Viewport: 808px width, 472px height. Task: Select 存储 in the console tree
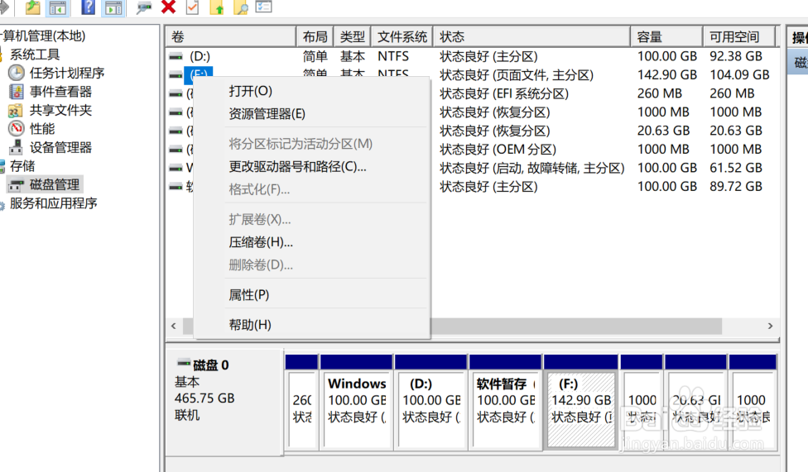pos(22,166)
